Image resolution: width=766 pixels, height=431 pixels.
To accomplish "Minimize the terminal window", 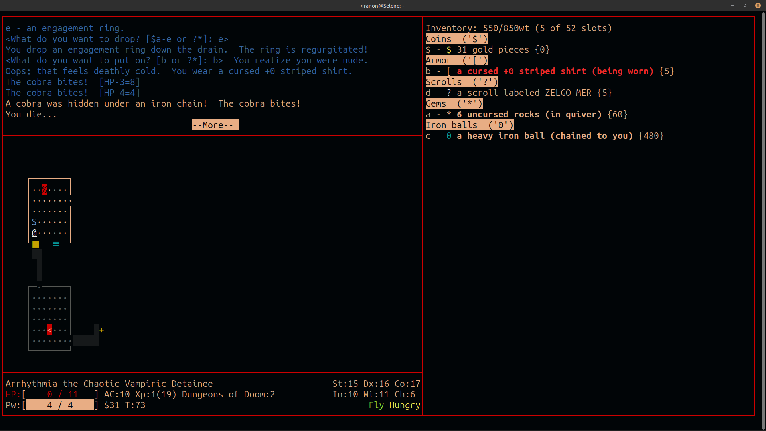I will click(x=732, y=6).
